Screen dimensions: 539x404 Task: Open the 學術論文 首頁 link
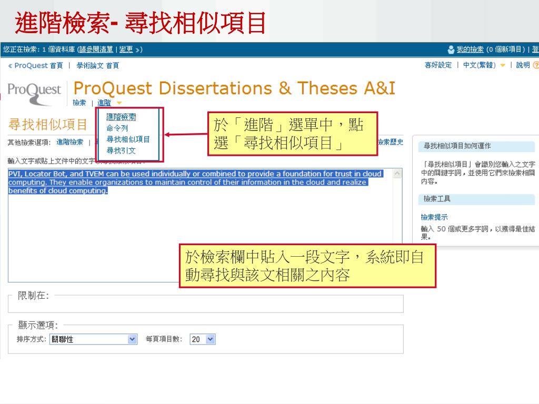pyautogui.click(x=97, y=65)
